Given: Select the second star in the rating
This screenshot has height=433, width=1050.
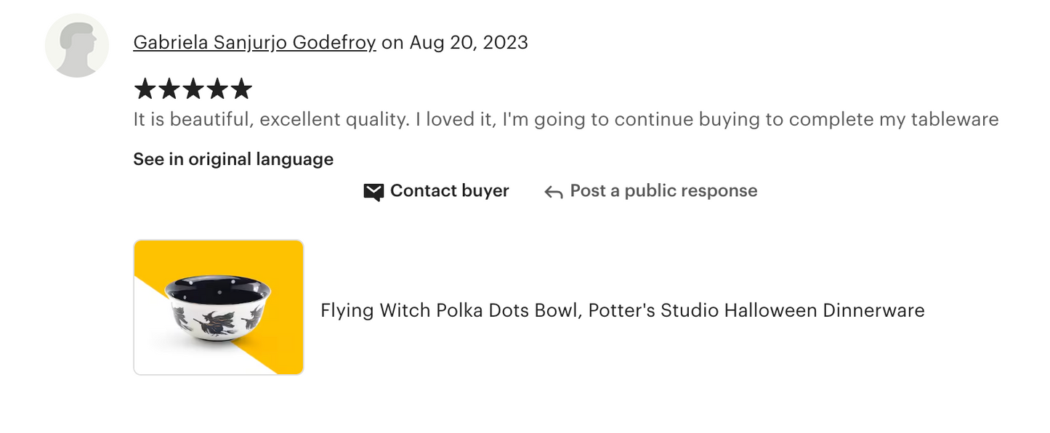Looking at the screenshot, I should (x=169, y=89).
